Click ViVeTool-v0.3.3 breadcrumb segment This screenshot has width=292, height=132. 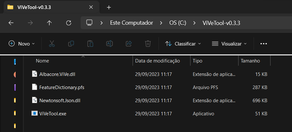221,23
